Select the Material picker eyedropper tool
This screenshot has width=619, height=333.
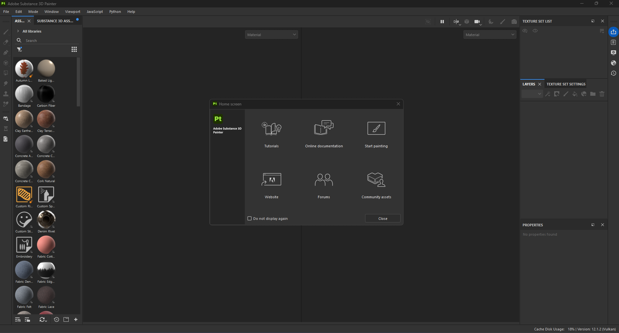tap(6, 104)
